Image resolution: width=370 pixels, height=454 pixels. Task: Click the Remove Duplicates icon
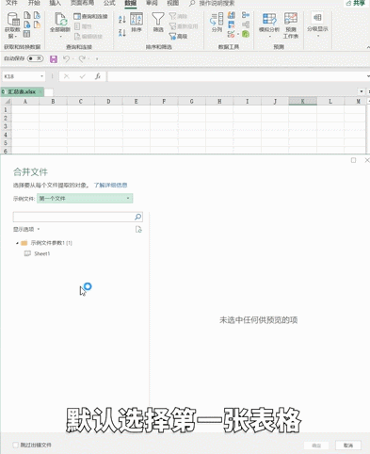(x=232, y=24)
